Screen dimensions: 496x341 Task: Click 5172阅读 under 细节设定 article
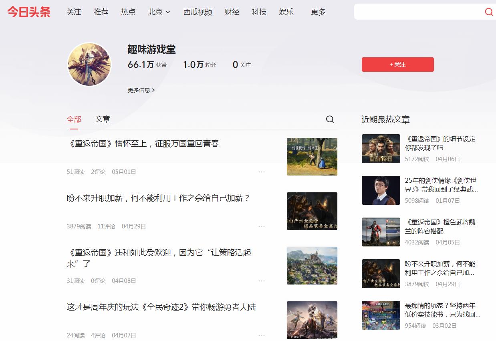click(x=417, y=159)
